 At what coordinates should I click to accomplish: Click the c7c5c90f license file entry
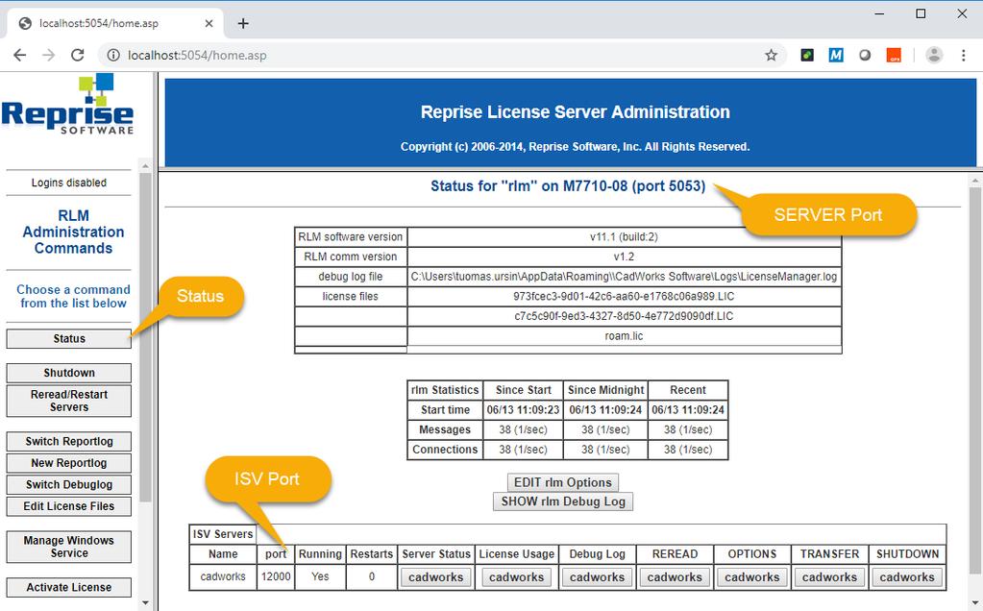[x=624, y=316]
